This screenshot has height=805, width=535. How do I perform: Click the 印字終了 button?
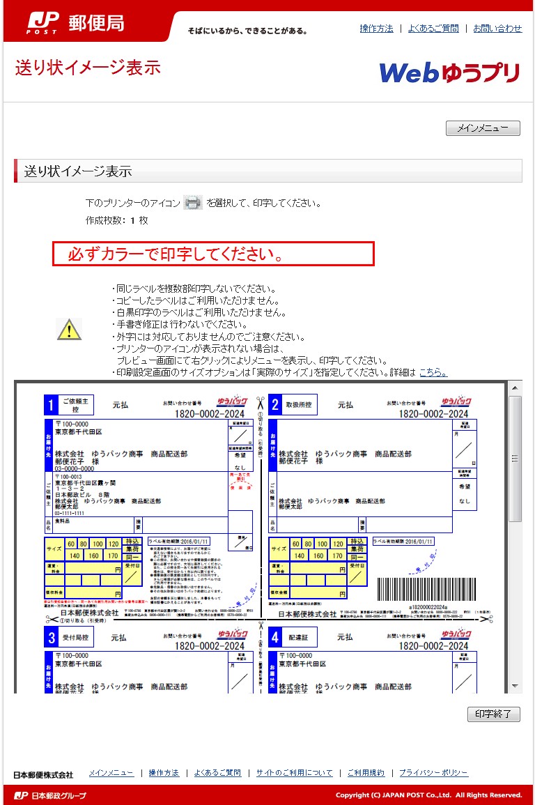pyautogui.click(x=493, y=714)
